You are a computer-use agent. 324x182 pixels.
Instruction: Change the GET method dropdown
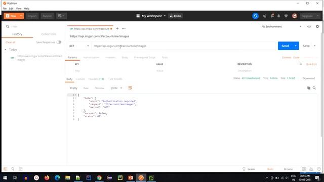[x=79, y=46]
